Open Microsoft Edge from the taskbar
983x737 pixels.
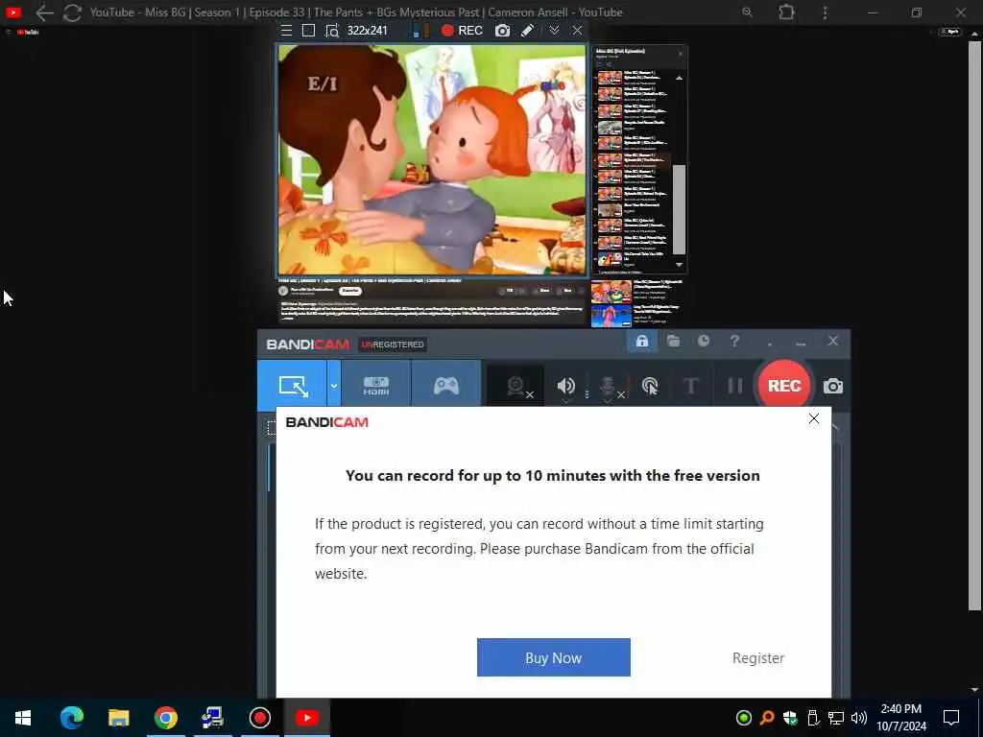click(x=71, y=718)
